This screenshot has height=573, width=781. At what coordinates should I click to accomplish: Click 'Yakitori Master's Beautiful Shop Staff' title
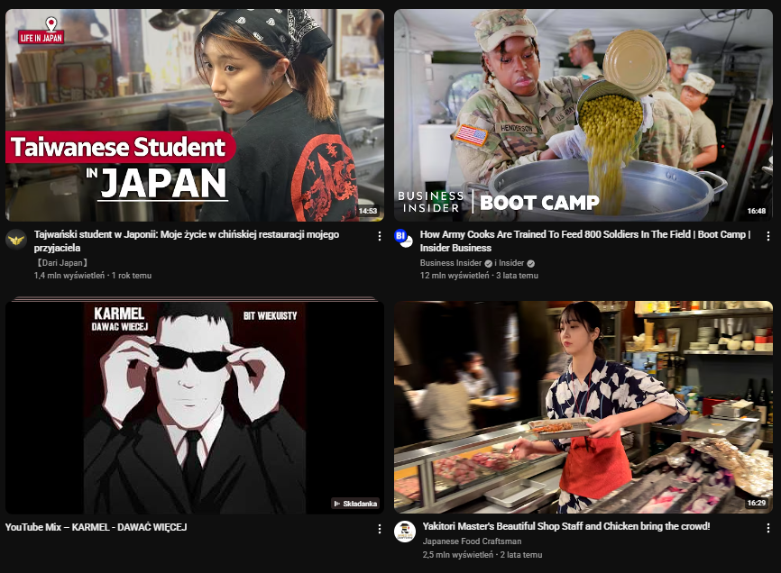point(566,526)
